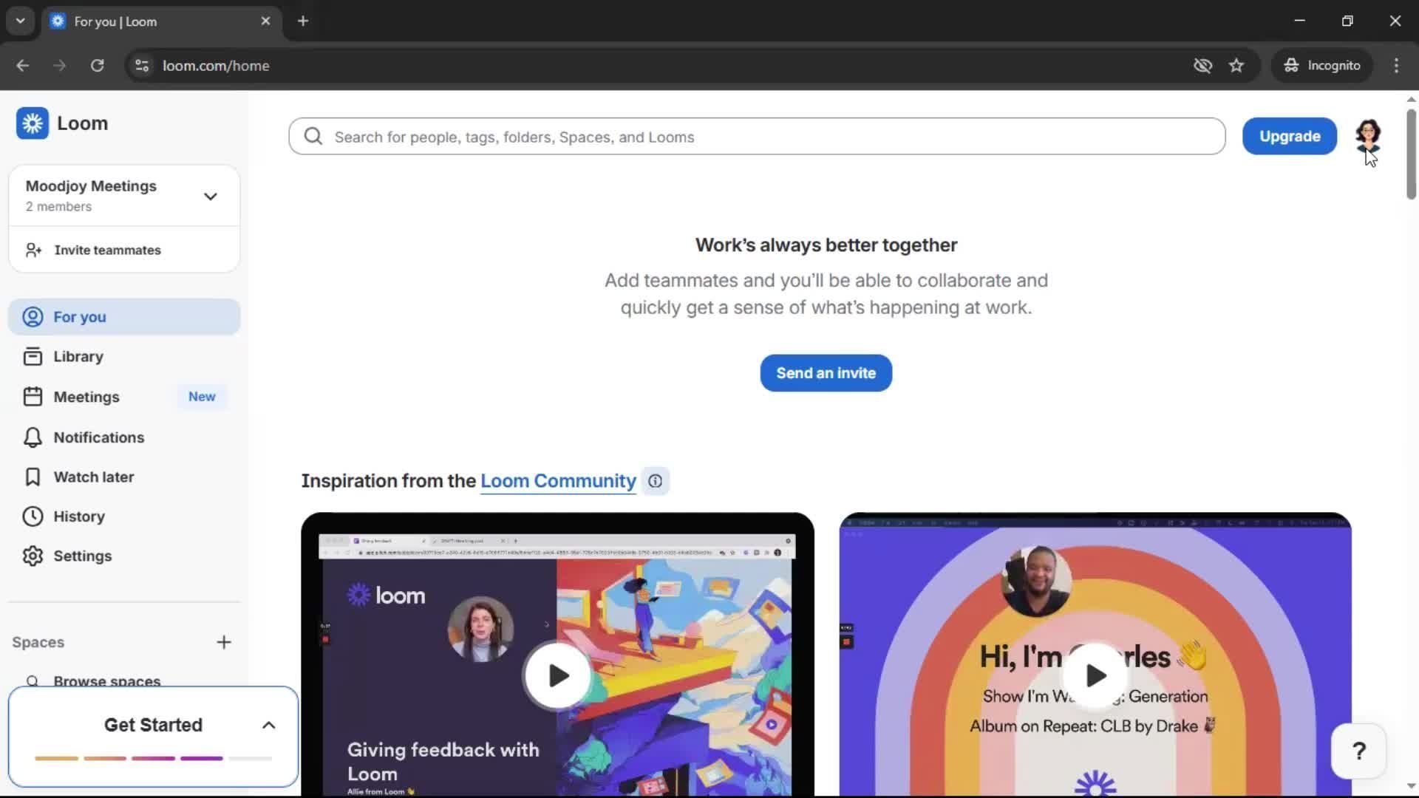This screenshot has width=1419, height=798.
Task: Play the Giving feedback with Loom video
Action: (x=558, y=675)
